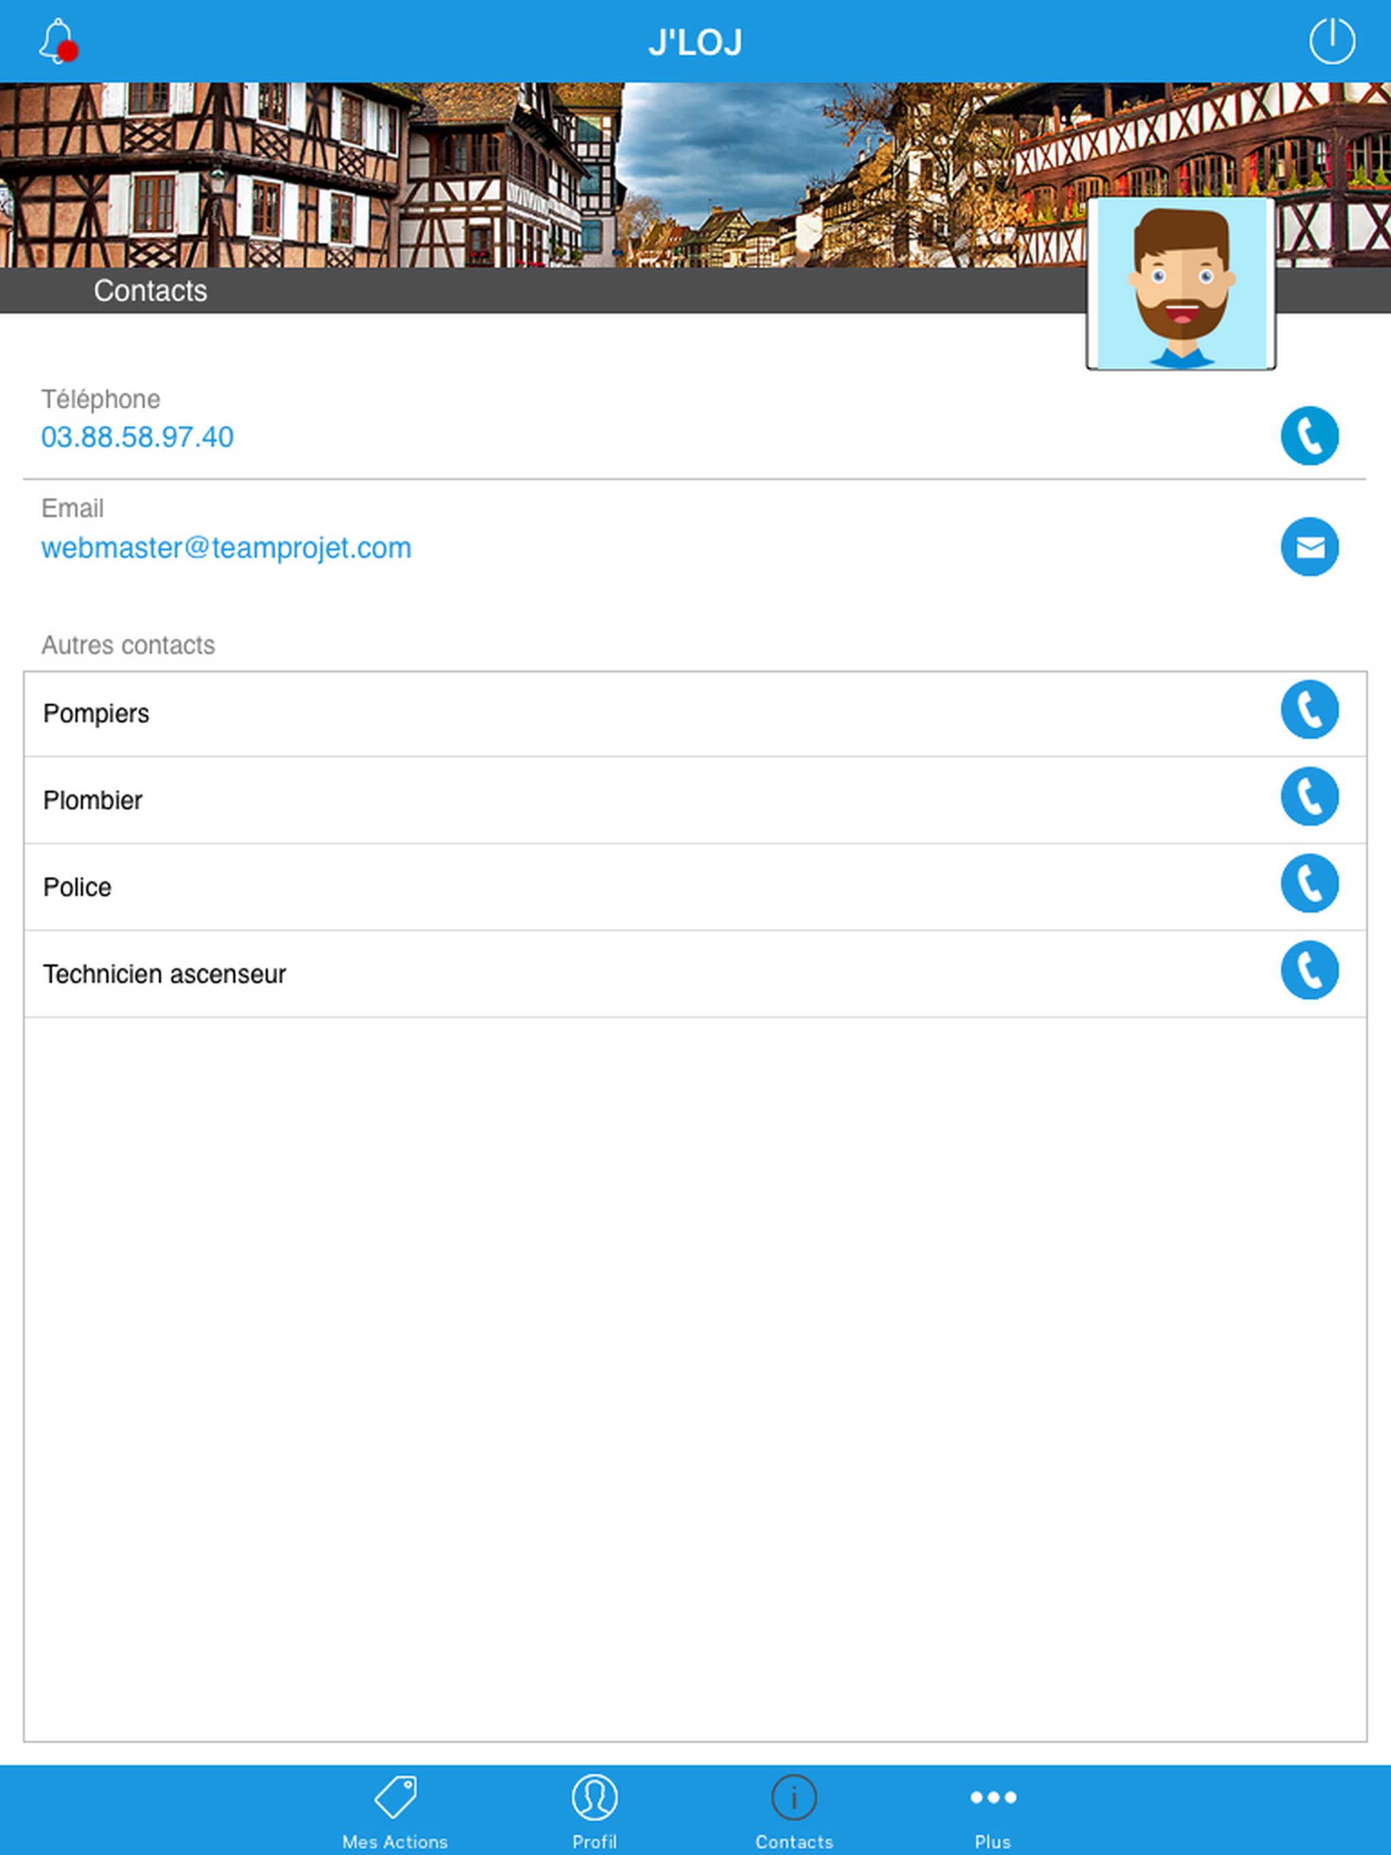1391x1855 pixels.
Task: Select the Technicien ascenseur row
Action: pos(695,974)
